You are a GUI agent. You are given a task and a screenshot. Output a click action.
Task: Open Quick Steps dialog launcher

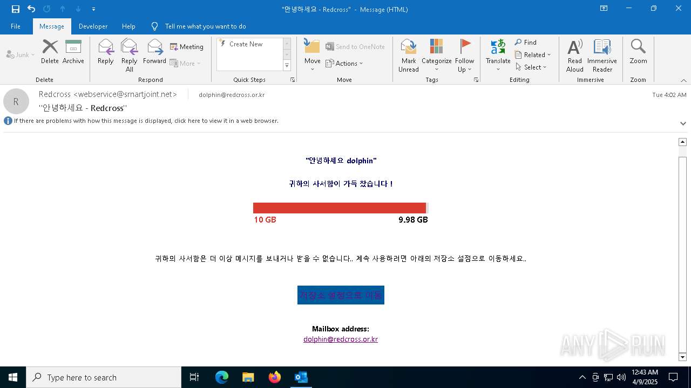[x=293, y=80]
